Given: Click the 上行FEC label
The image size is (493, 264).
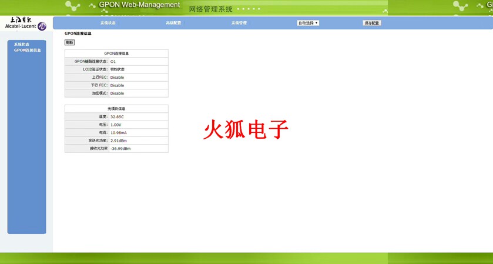Looking at the screenshot, I should pos(100,77).
